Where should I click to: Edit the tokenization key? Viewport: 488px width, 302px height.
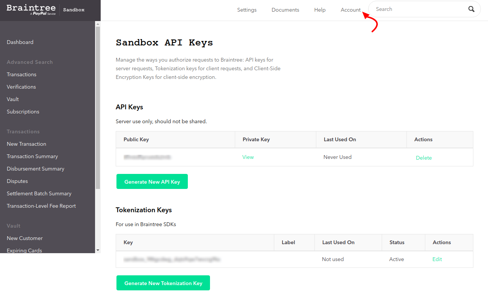pyautogui.click(x=437, y=259)
